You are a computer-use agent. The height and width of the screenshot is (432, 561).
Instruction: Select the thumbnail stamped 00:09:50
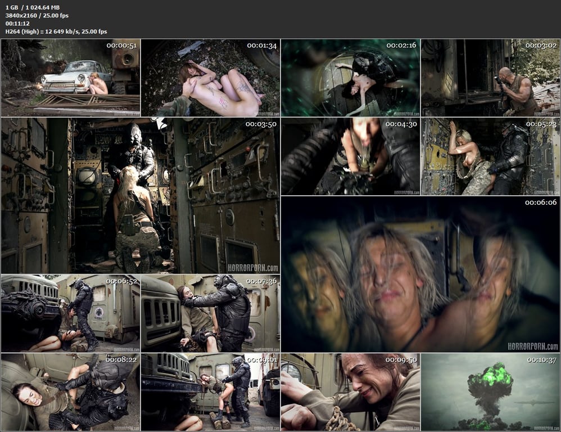[x=351, y=392]
